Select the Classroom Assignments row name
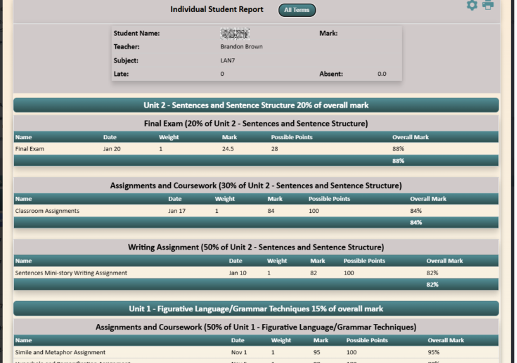The image size is (517, 363). click(47, 211)
